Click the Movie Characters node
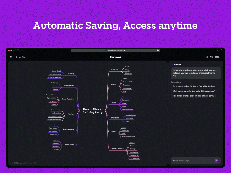 tap(128, 110)
